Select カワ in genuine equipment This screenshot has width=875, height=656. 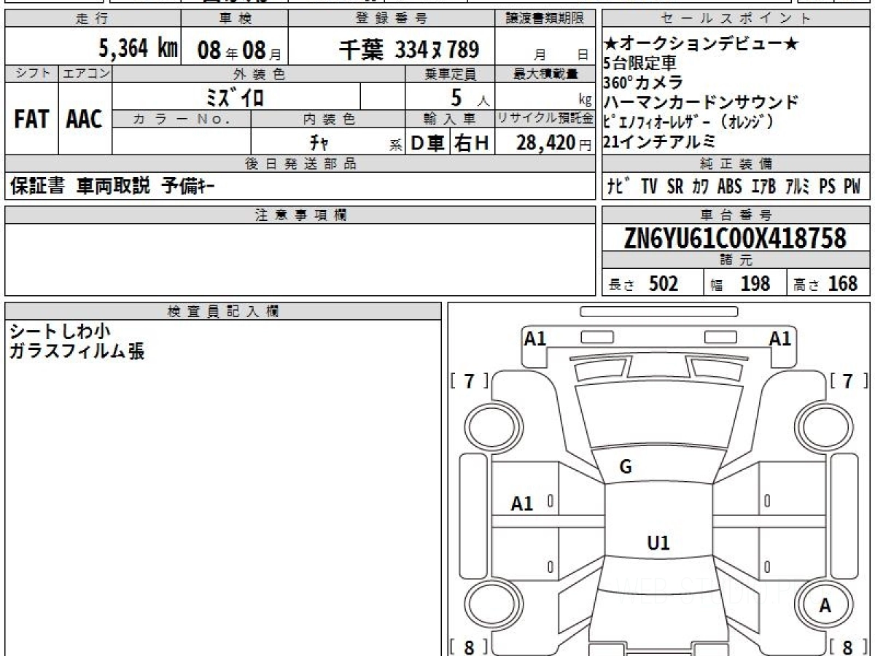tap(700, 187)
